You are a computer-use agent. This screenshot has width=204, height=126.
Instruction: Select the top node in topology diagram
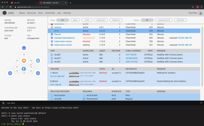tap(24, 48)
